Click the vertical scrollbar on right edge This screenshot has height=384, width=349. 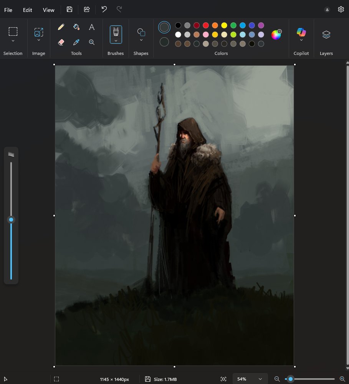pyautogui.click(x=347, y=215)
